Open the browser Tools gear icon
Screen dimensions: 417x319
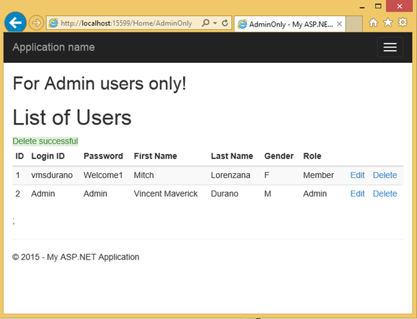pos(402,23)
